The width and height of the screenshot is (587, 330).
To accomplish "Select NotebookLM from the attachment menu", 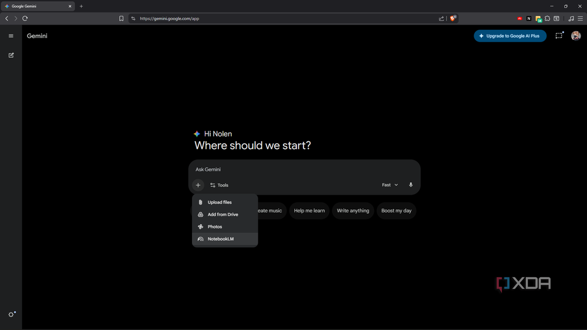I will coord(225,239).
